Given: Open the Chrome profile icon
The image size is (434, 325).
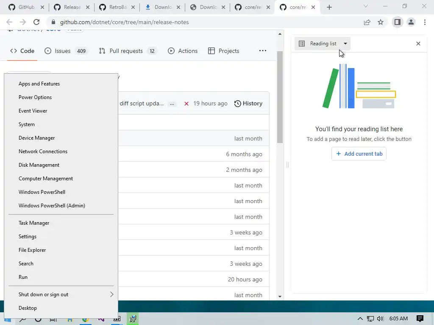Looking at the screenshot, I should click(411, 22).
